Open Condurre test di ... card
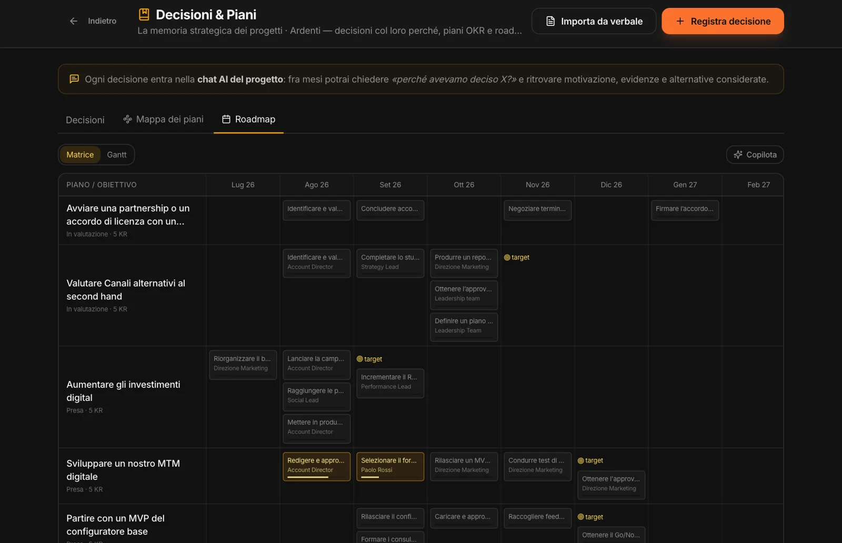 tap(537, 466)
